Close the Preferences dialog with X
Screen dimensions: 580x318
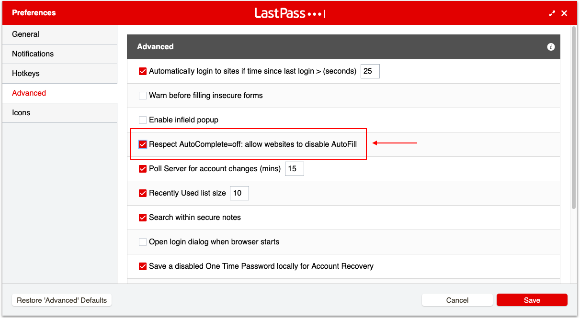pos(564,13)
